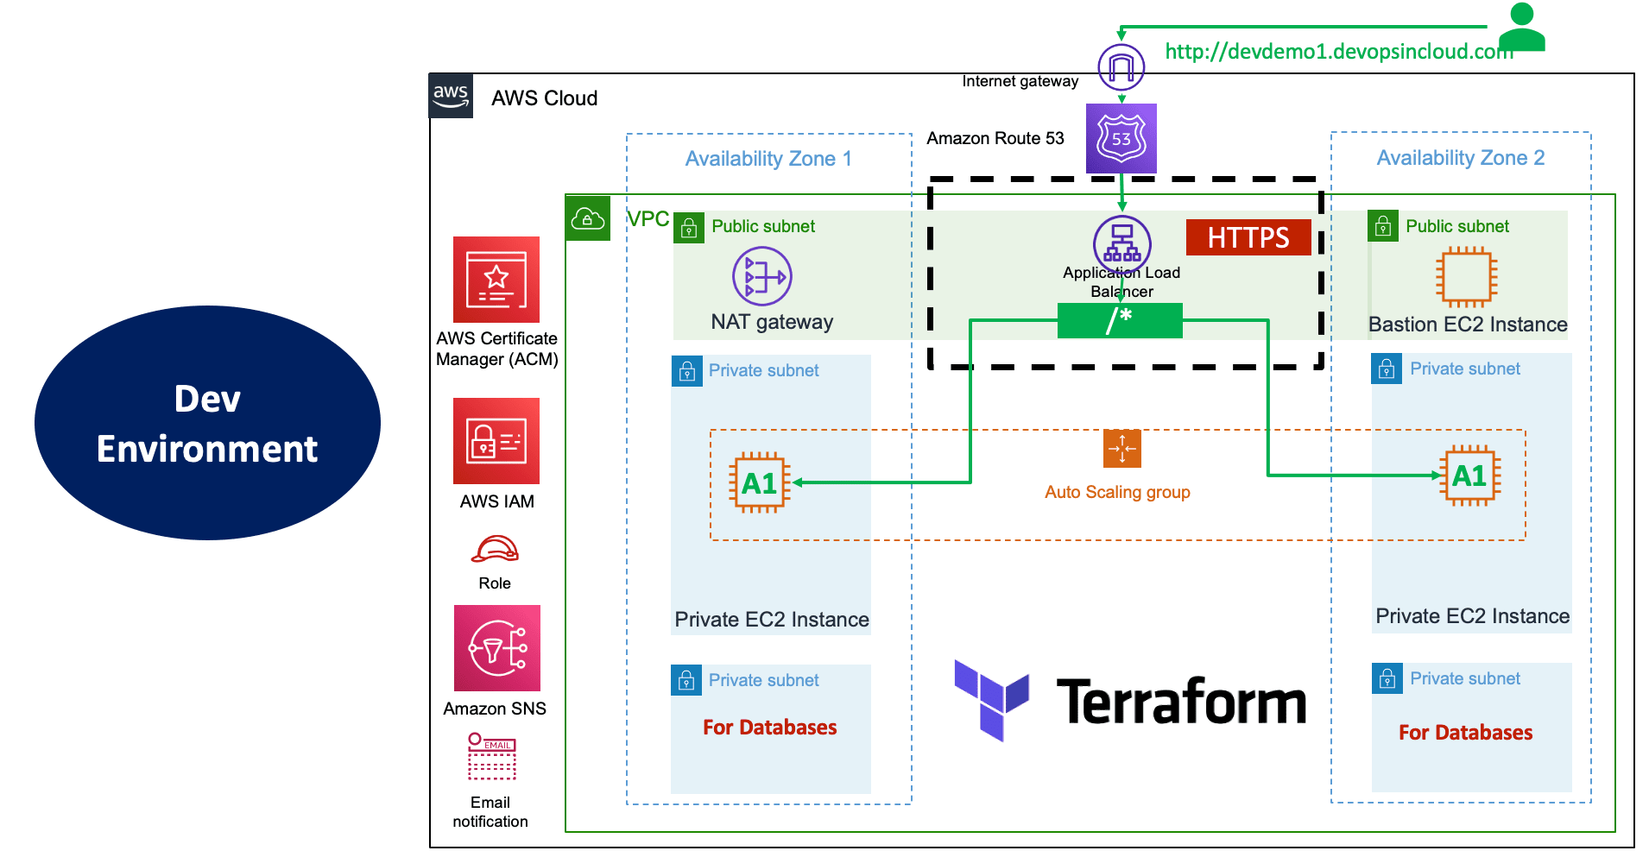Click the A1 instance in Availability Zone 2
Viewport: 1649px width, 857px height.
[x=1469, y=476]
